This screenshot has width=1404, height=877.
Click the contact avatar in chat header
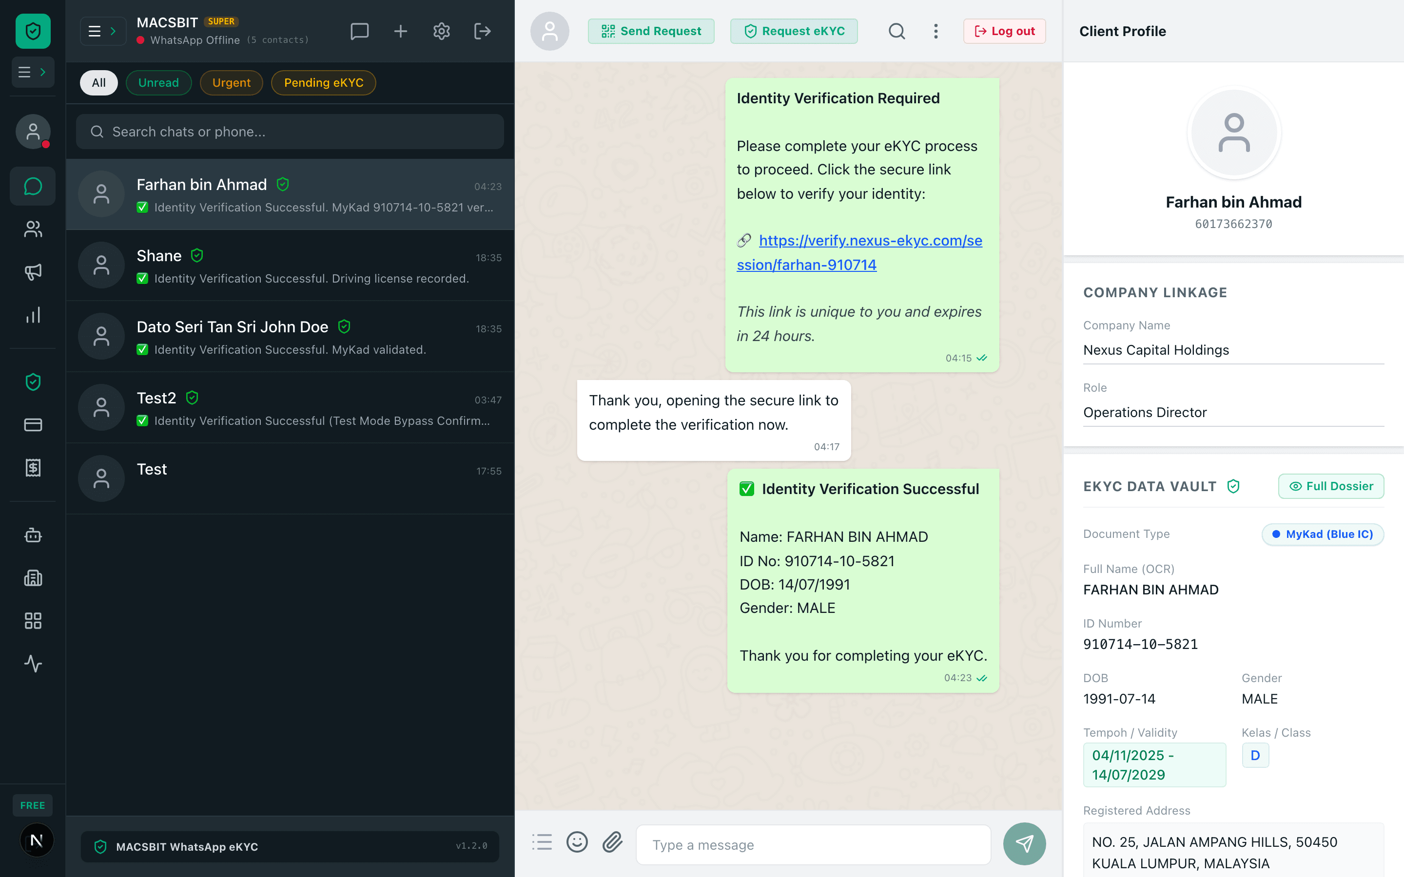pos(550,31)
